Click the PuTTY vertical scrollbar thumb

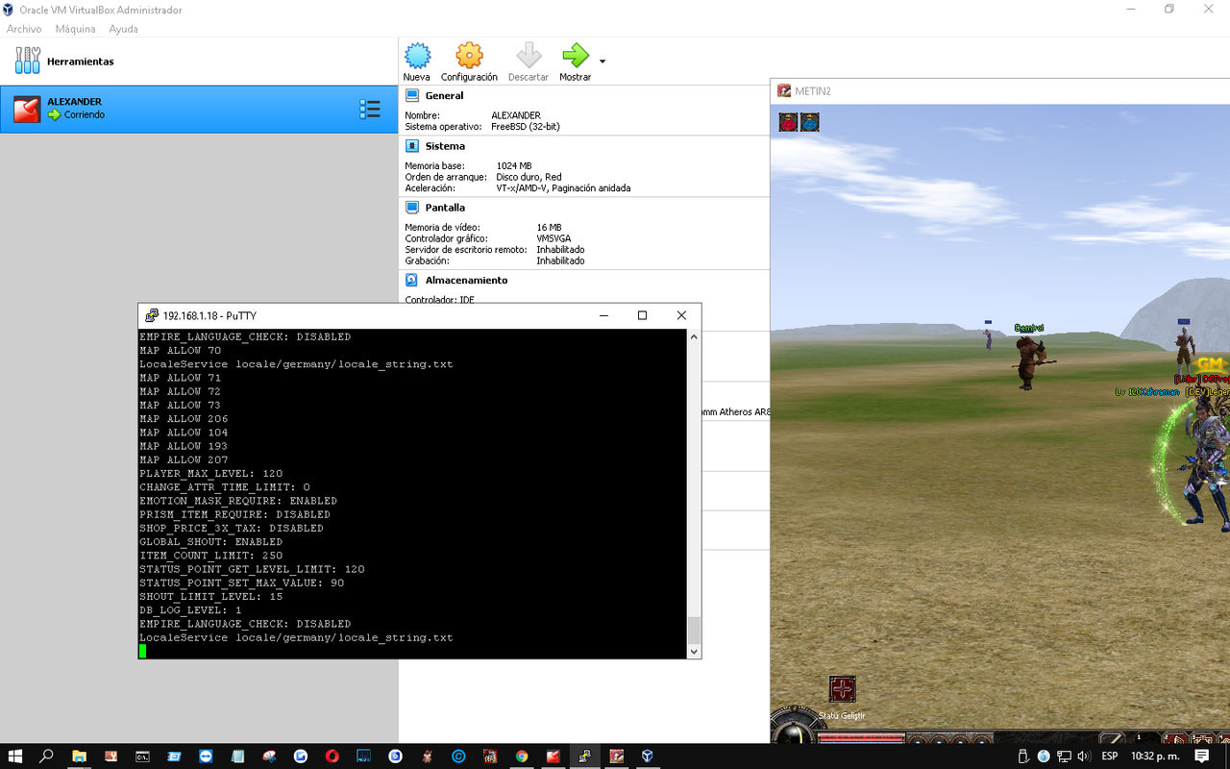tap(694, 630)
